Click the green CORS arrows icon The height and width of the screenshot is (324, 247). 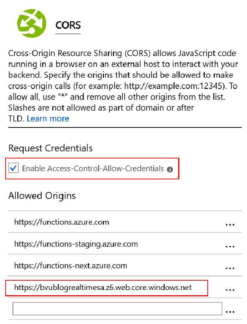pos(32,24)
